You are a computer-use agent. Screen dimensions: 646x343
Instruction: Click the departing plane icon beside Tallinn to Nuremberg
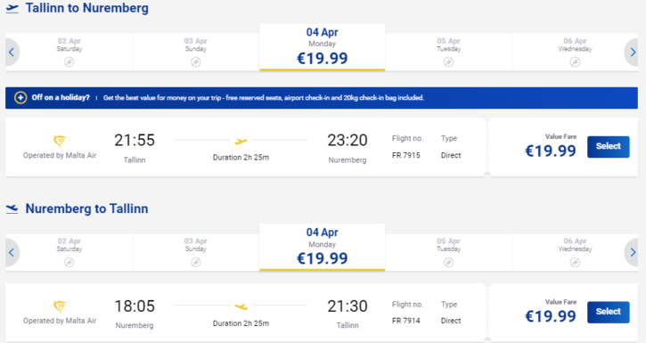(x=12, y=9)
